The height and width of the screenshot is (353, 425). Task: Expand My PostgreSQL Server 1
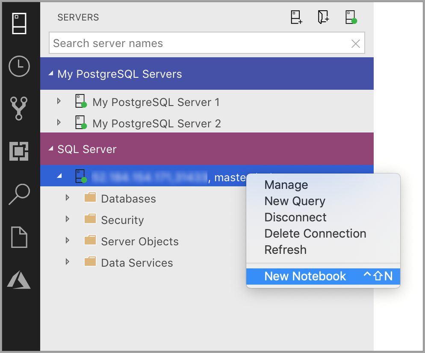point(59,101)
